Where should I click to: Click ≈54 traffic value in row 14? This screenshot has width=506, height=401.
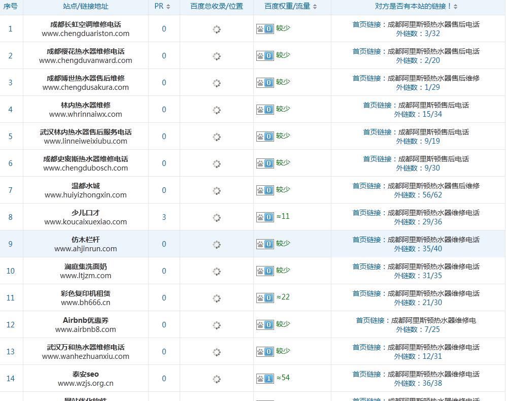pos(283,378)
